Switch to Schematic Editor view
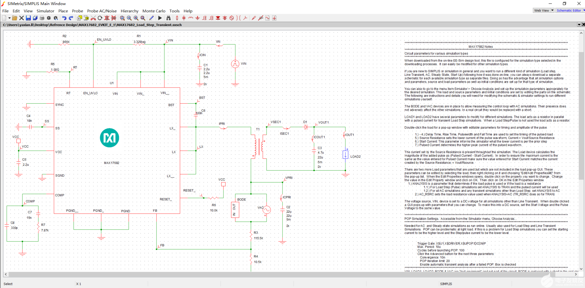This screenshot has width=585, height=288. tap(569, 10)
